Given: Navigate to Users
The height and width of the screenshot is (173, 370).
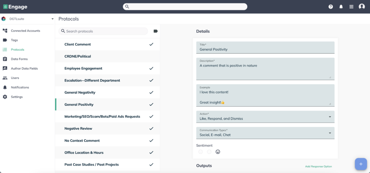Looking at the screenshot, I should (x=15, y=78).
